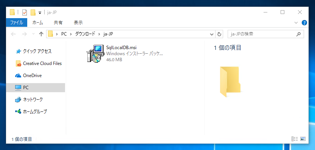Maximize the ja-JP Explorer window

pyautogui.click(x=282, y=12)
